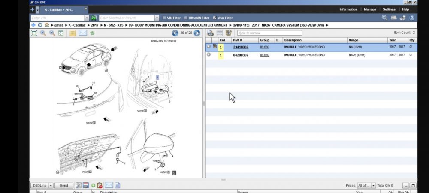The height and width of the screenshot is (193, 429).
Task: Close the K - Cadillac tab
Action: (x=86, y=9)
